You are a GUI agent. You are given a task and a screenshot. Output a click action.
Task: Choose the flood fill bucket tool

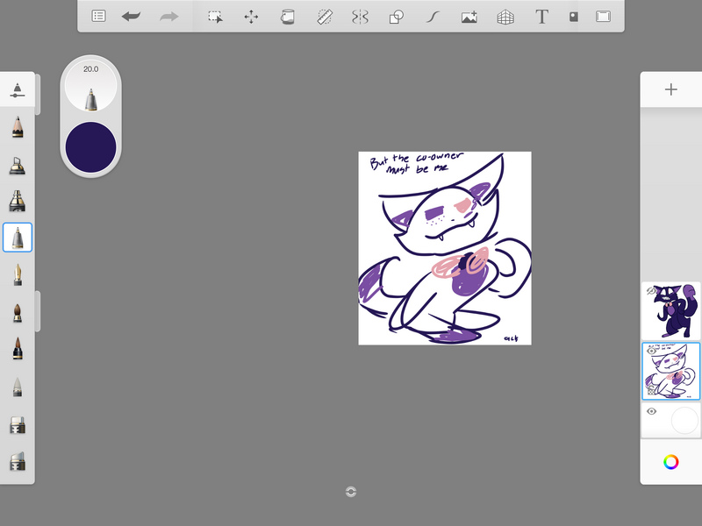[x=287, y=16]
